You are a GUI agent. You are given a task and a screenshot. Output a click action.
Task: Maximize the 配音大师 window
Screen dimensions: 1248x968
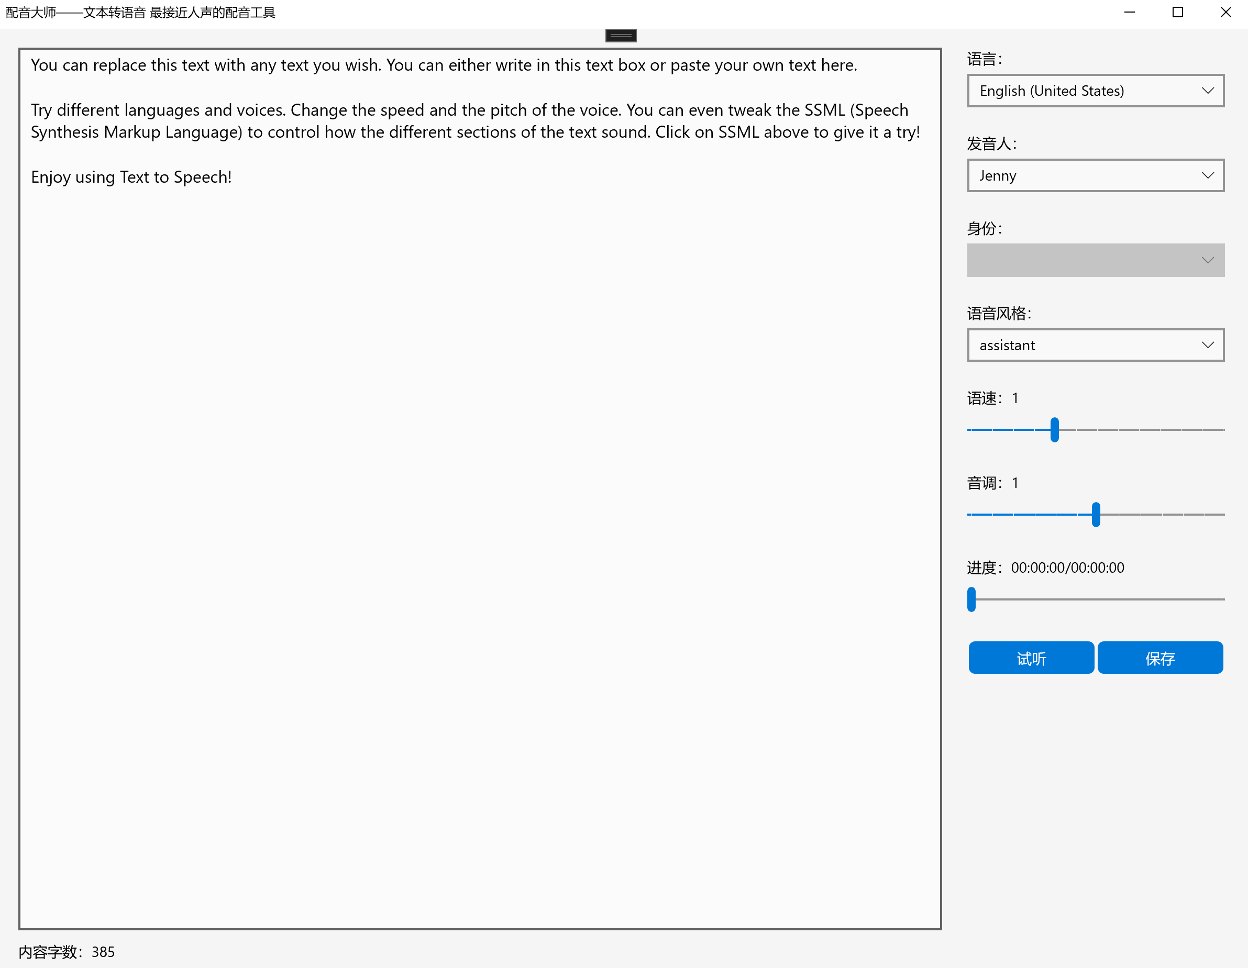point(1177,12)
